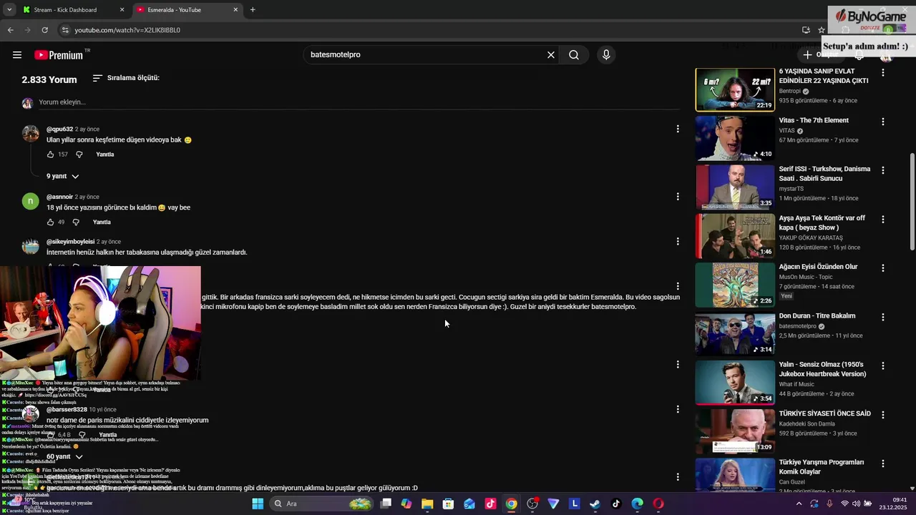Go back one page in Chrome

click(x=10, y=30)
